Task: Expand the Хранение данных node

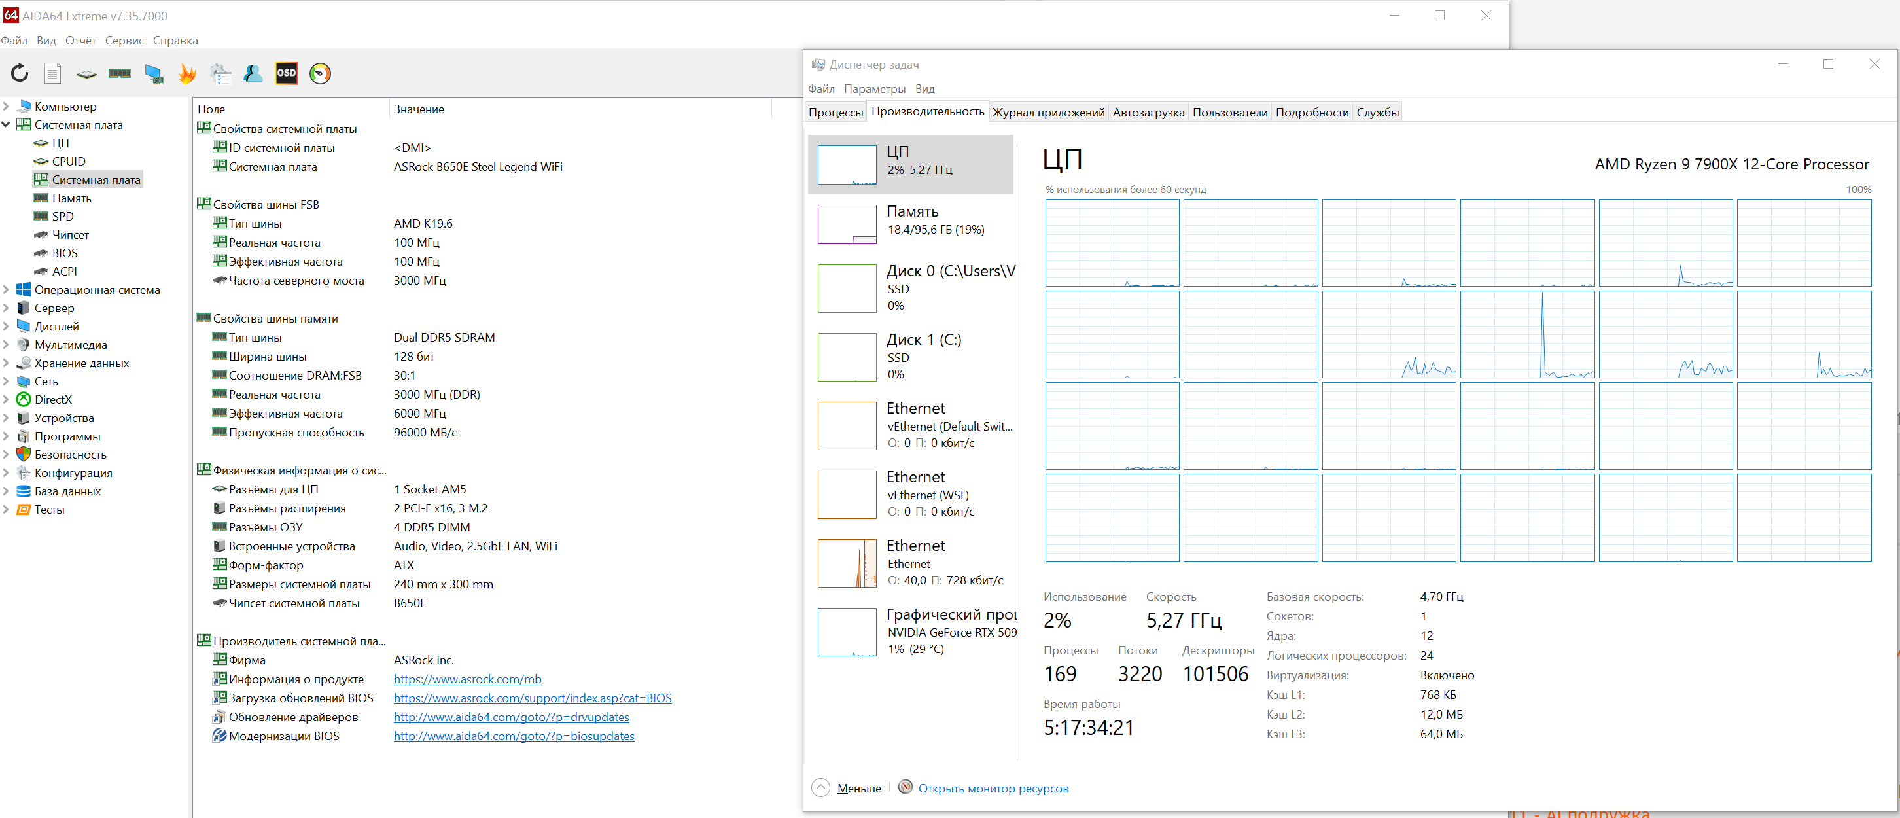Action: coord(6,363)
